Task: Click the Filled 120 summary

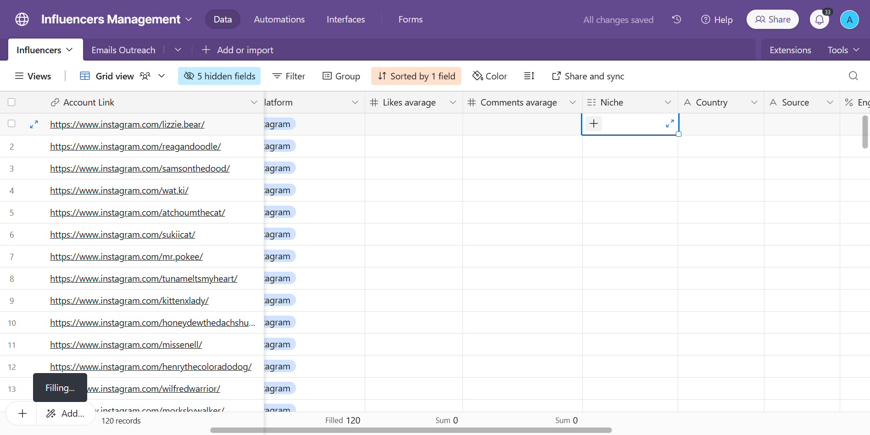Action: [343, 420]
